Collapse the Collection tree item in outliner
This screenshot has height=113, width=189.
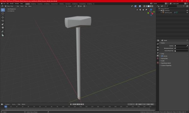pos(159,11)
